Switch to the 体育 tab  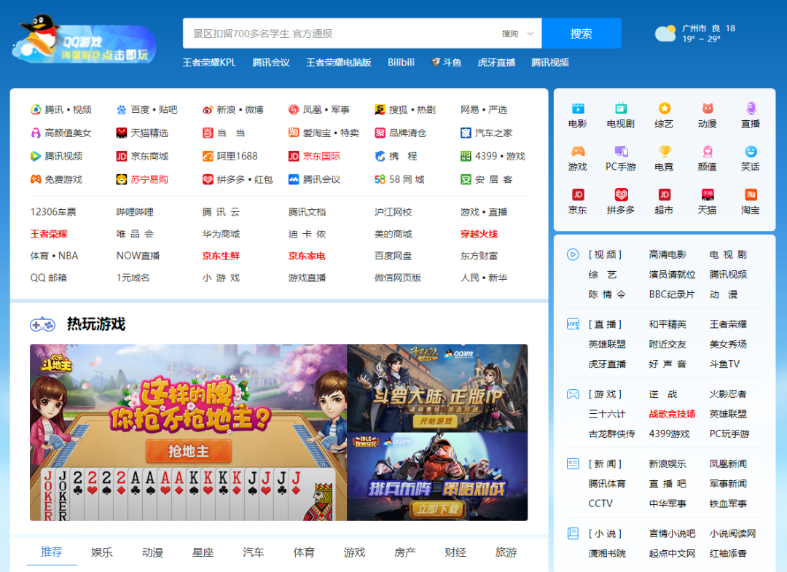pos(304,552)
